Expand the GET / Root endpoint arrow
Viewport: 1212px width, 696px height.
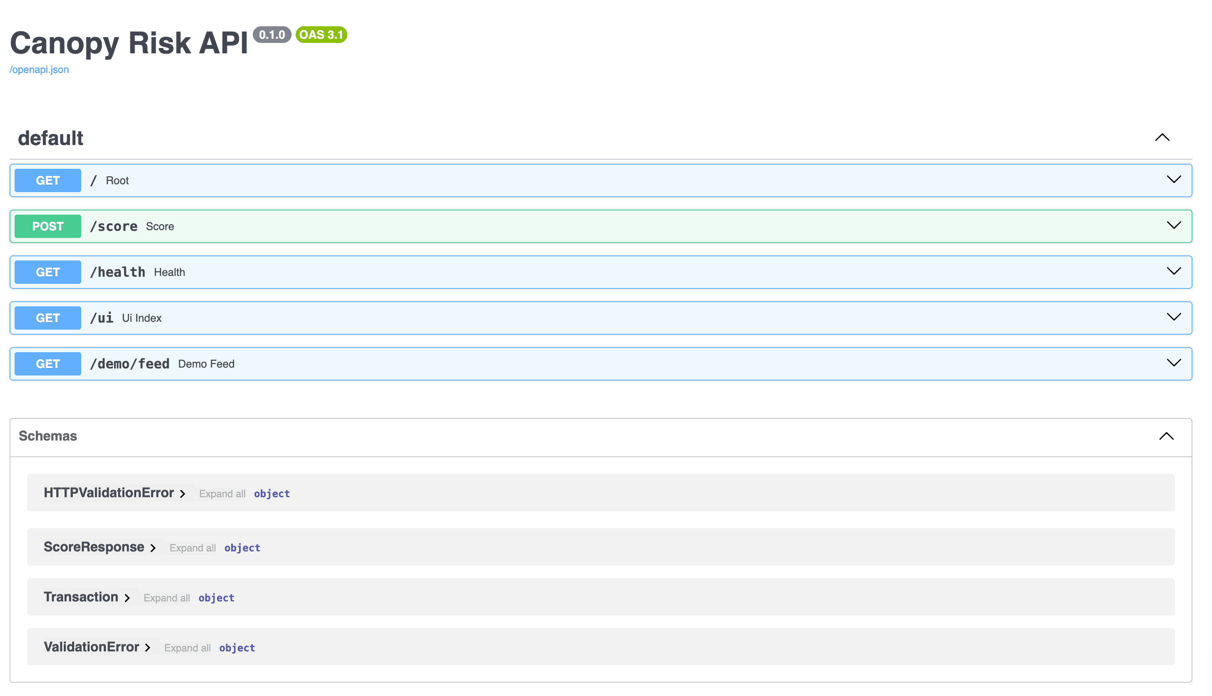1173,180
